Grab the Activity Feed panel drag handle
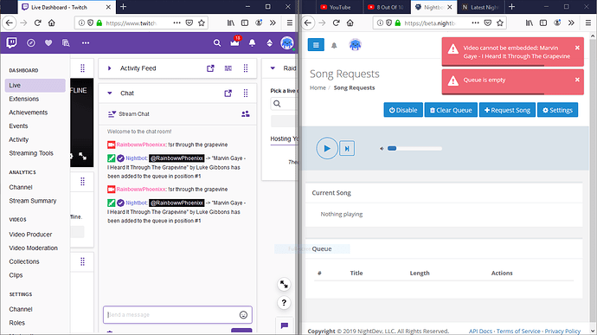The height and width of the screenshot is (335, 597). click(246, 68)
